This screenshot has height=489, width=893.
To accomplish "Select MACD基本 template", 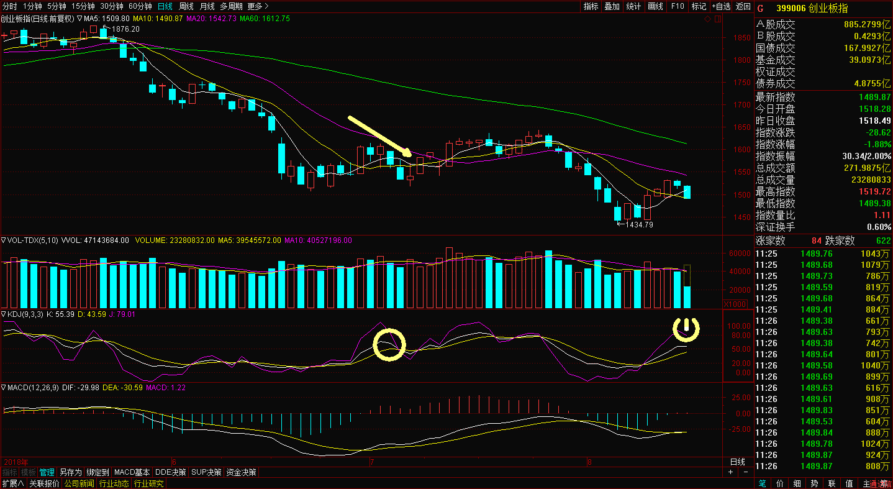I will pos(132,472).
